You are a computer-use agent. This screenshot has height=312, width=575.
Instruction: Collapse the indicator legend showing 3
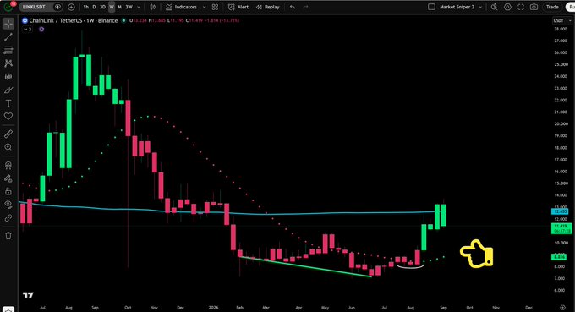(x=28, y=30)
